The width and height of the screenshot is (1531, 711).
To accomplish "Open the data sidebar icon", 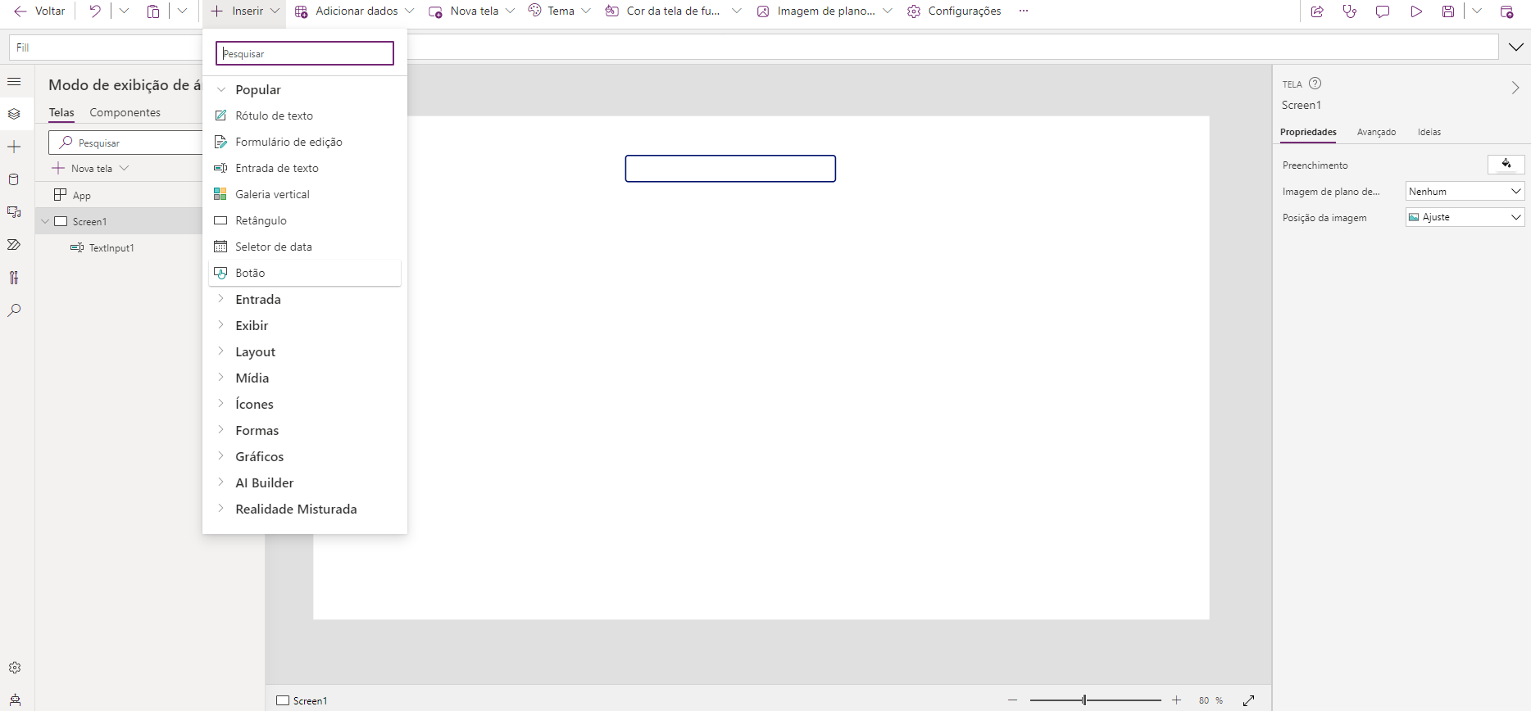I will [14, 179].
